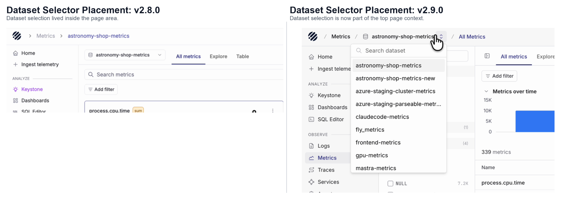Click the Parseable logo in v2.9.0 header
Viewport: 573px width, 199px height.
(313, 36)
